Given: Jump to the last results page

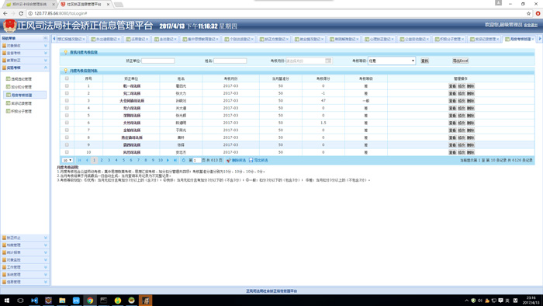Looking at the screenshot, I should point(175,160).
